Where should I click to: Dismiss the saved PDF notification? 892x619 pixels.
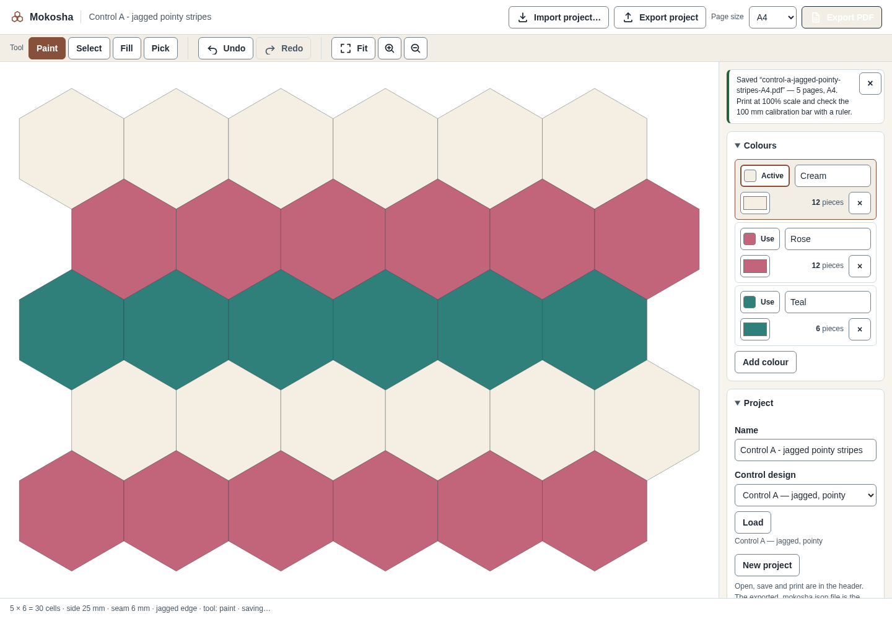point(870,84)
